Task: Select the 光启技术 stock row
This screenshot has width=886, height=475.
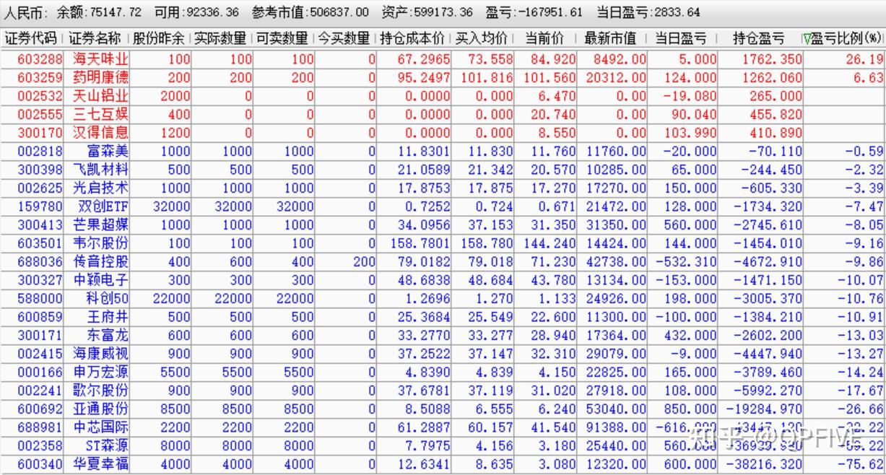Action: [x=443, y=188]
